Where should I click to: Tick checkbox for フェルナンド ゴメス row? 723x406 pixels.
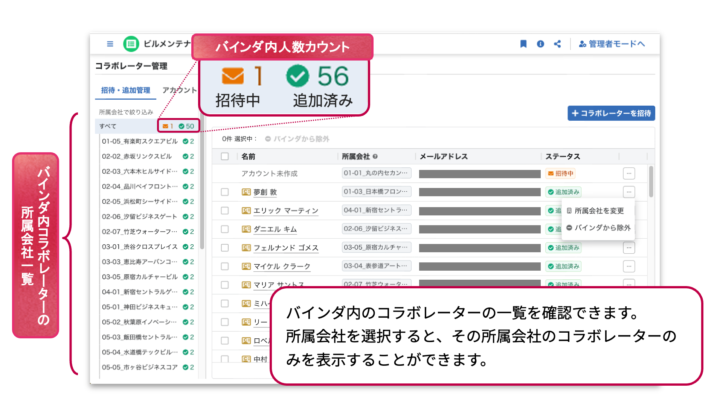[225, 248]
